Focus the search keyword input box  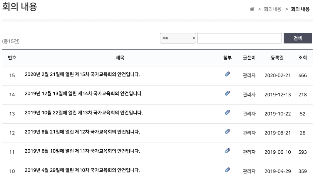(239, 38)
